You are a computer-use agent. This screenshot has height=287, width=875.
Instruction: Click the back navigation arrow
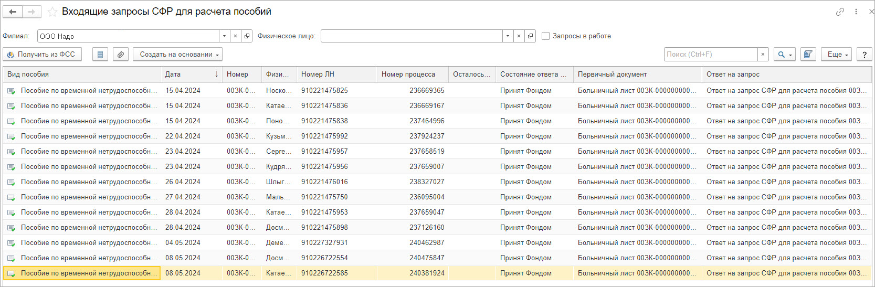pyautogui.click(x=13, y=12)
